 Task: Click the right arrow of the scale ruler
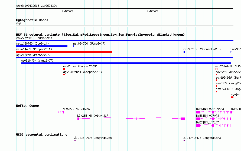[x=233, y=8]
